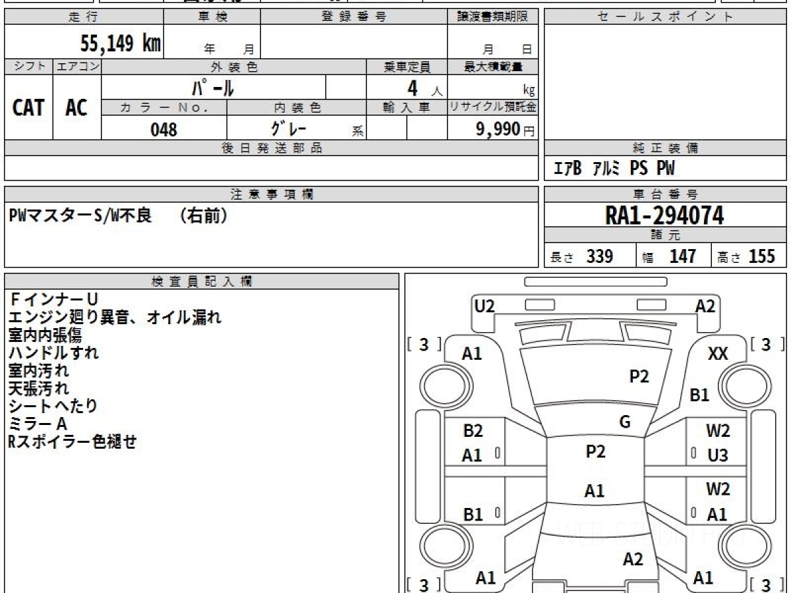Select the equipment line エアB アルミ PS PW

pos(614,169)
